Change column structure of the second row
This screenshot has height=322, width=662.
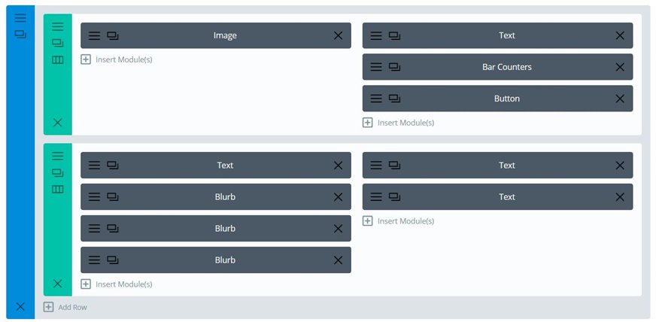(58, 189)
